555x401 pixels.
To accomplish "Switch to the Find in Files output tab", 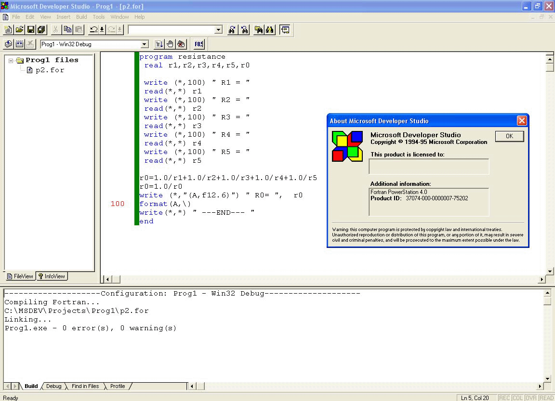I will pyautogui.click(x=85, y=386).
